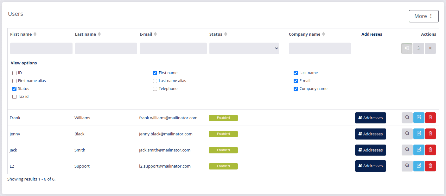Click the filter sliders icon in filter row
Viewport: 446px width, 196px height.
tap(419, 48)
